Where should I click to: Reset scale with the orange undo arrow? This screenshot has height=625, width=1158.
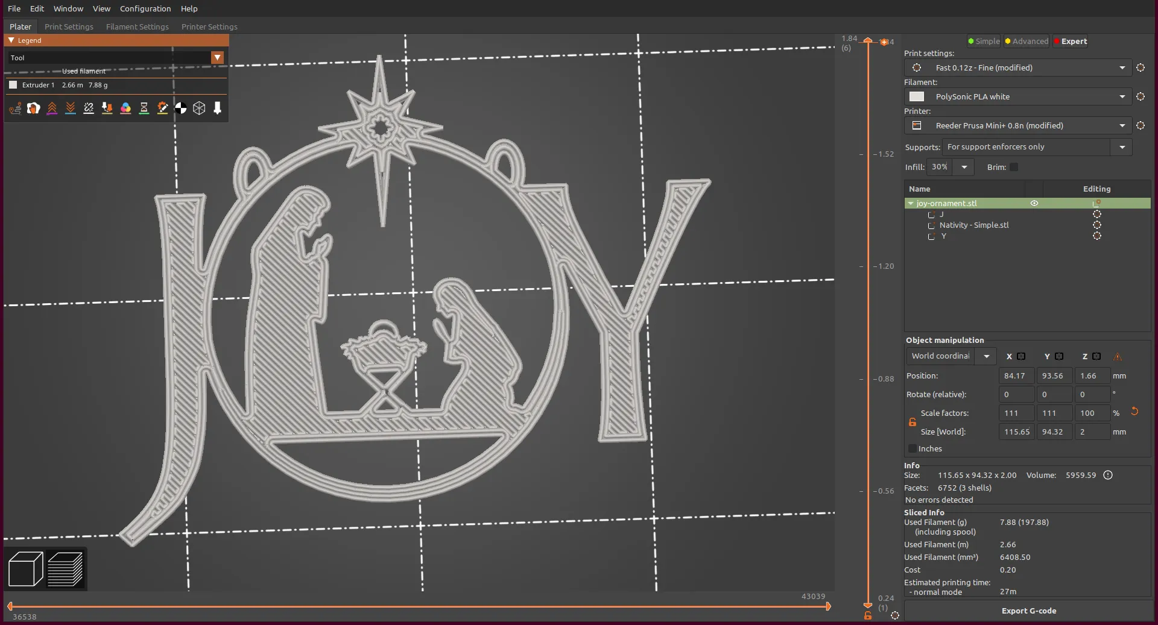1134,411
